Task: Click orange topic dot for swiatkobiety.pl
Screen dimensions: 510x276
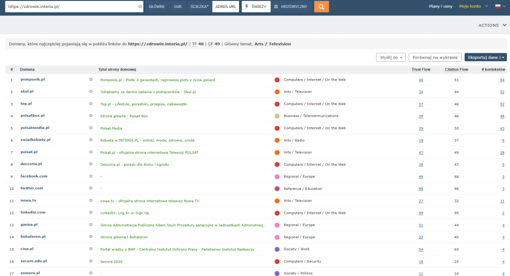Action: (x=277, y=140)
